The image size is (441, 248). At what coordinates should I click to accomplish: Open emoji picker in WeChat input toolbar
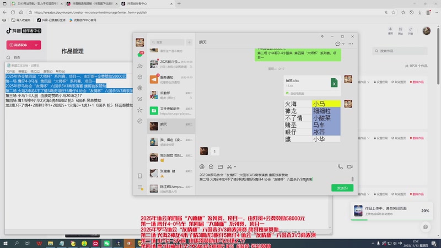coord(202,167)
